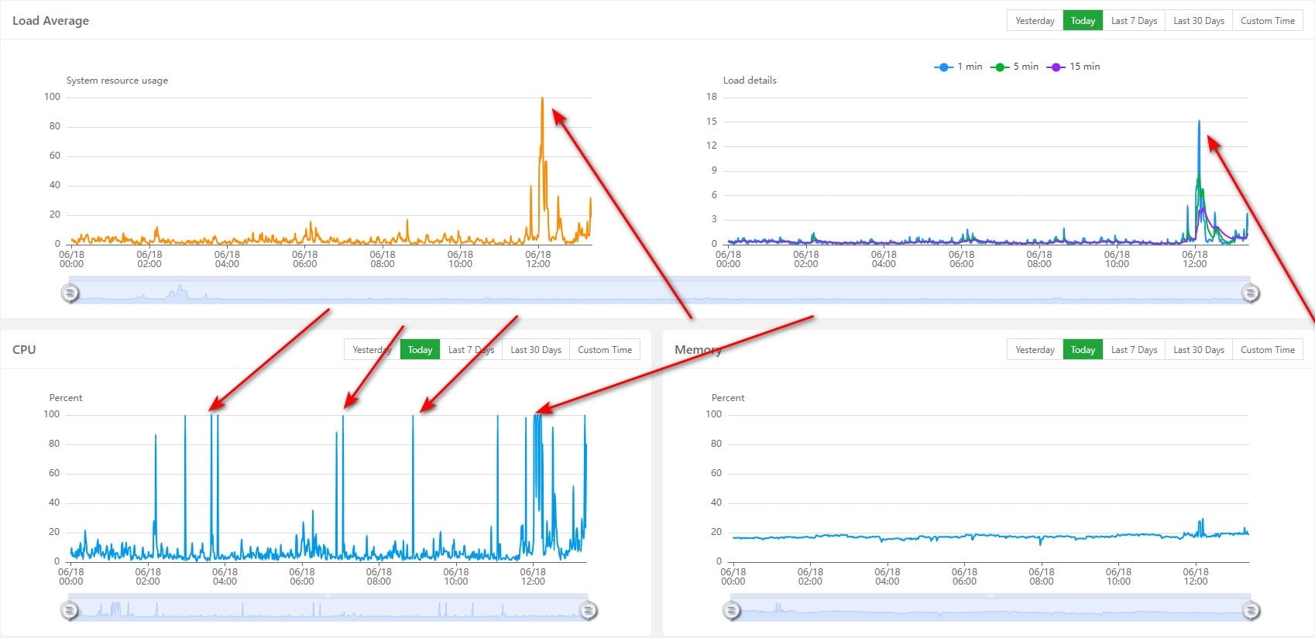This screenshot has width=1315, height=638.
Task: Switch Memory chart to Last 30 Days
Action: [x=1199, y=350]
